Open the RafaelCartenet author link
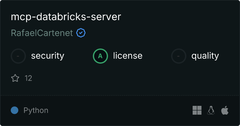 (x=42, y=33)
